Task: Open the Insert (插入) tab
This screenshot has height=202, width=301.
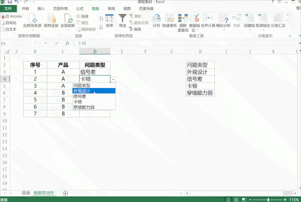Action: pyautogui.click(x=41, y=9)
